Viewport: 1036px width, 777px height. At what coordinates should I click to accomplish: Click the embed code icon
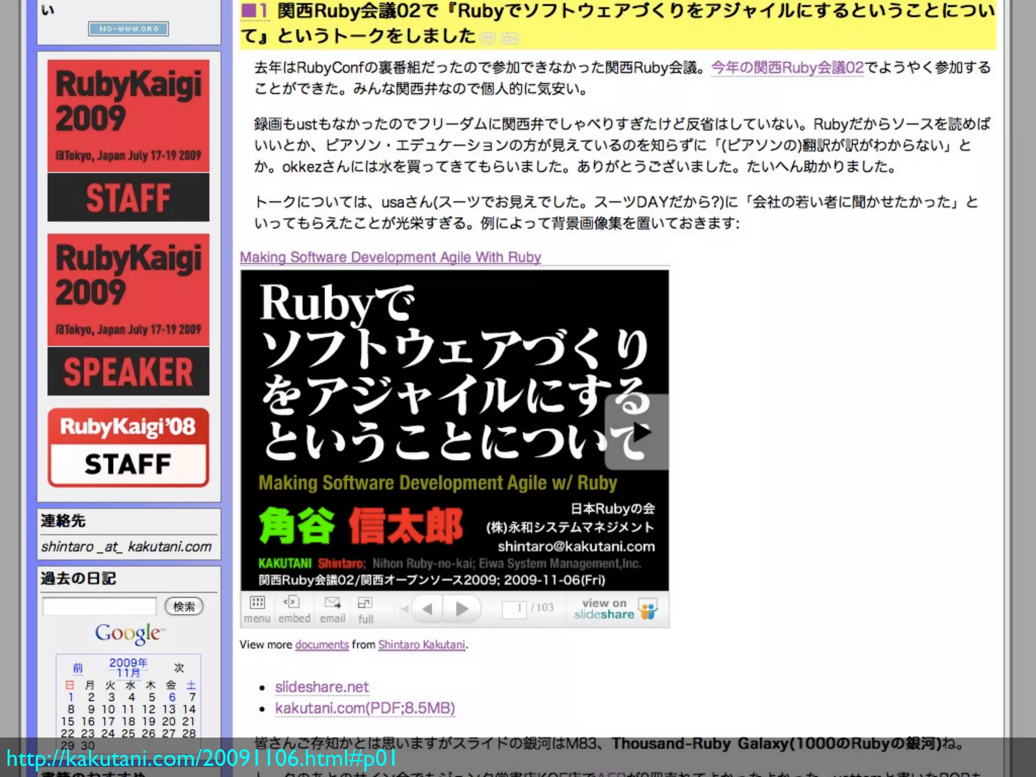pos(291,602)
